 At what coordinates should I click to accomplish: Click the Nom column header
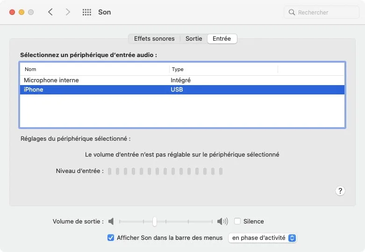coord(94,69)
